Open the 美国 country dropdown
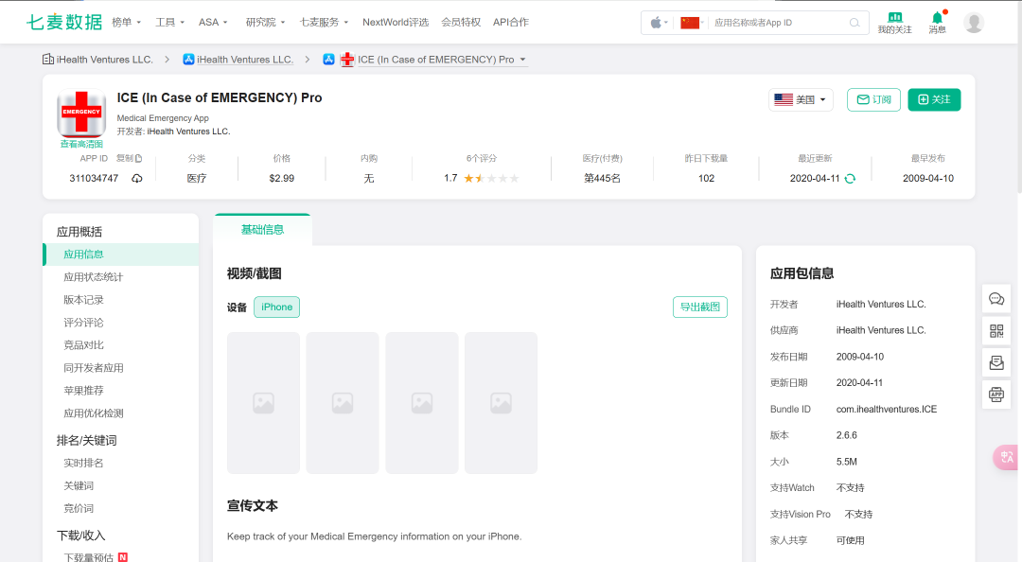The height and width of the screenshot is (562, 1022). click(x=801, y=99)
